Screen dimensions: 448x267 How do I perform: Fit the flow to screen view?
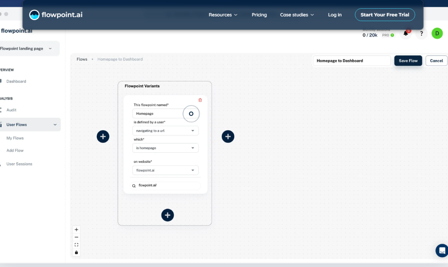pyautogui.click(x=77, y=245)
